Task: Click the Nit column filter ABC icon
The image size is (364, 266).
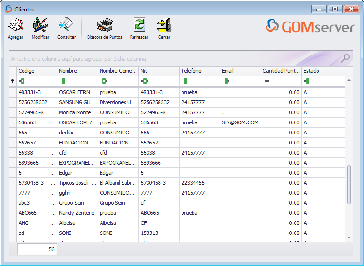Action: click(145, 81)
